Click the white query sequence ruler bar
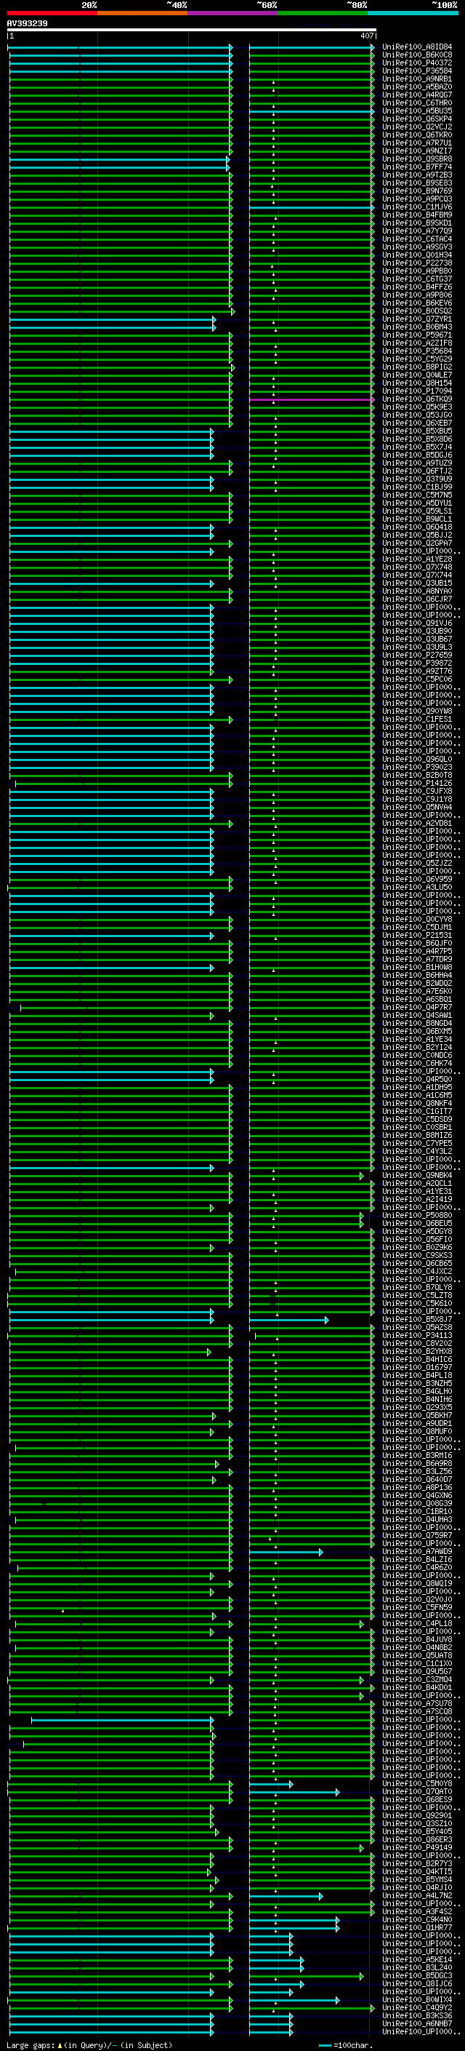This screenshot has width=465, height=2051. 192,29
